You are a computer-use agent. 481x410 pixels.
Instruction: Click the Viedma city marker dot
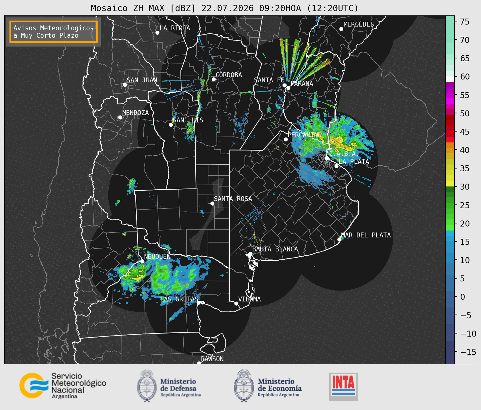point(236,303)
